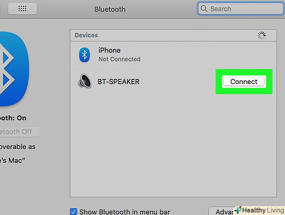Select the BT-SPEAKER device name
285x215 pixels.
point(119,82)
